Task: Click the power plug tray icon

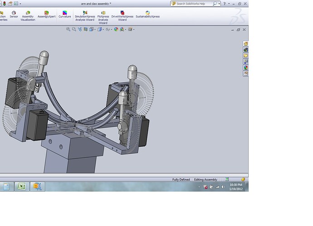Action: pyautogui.click(x=211, y=187)
